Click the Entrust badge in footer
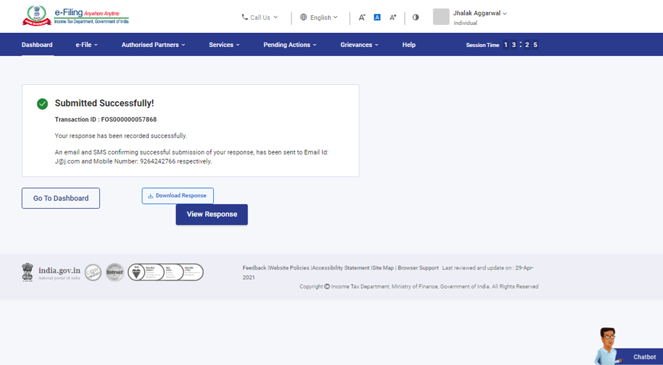 coord(115,273)
